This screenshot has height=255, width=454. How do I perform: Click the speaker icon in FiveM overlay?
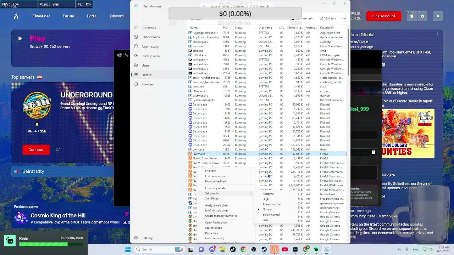(x=120, y=55)
